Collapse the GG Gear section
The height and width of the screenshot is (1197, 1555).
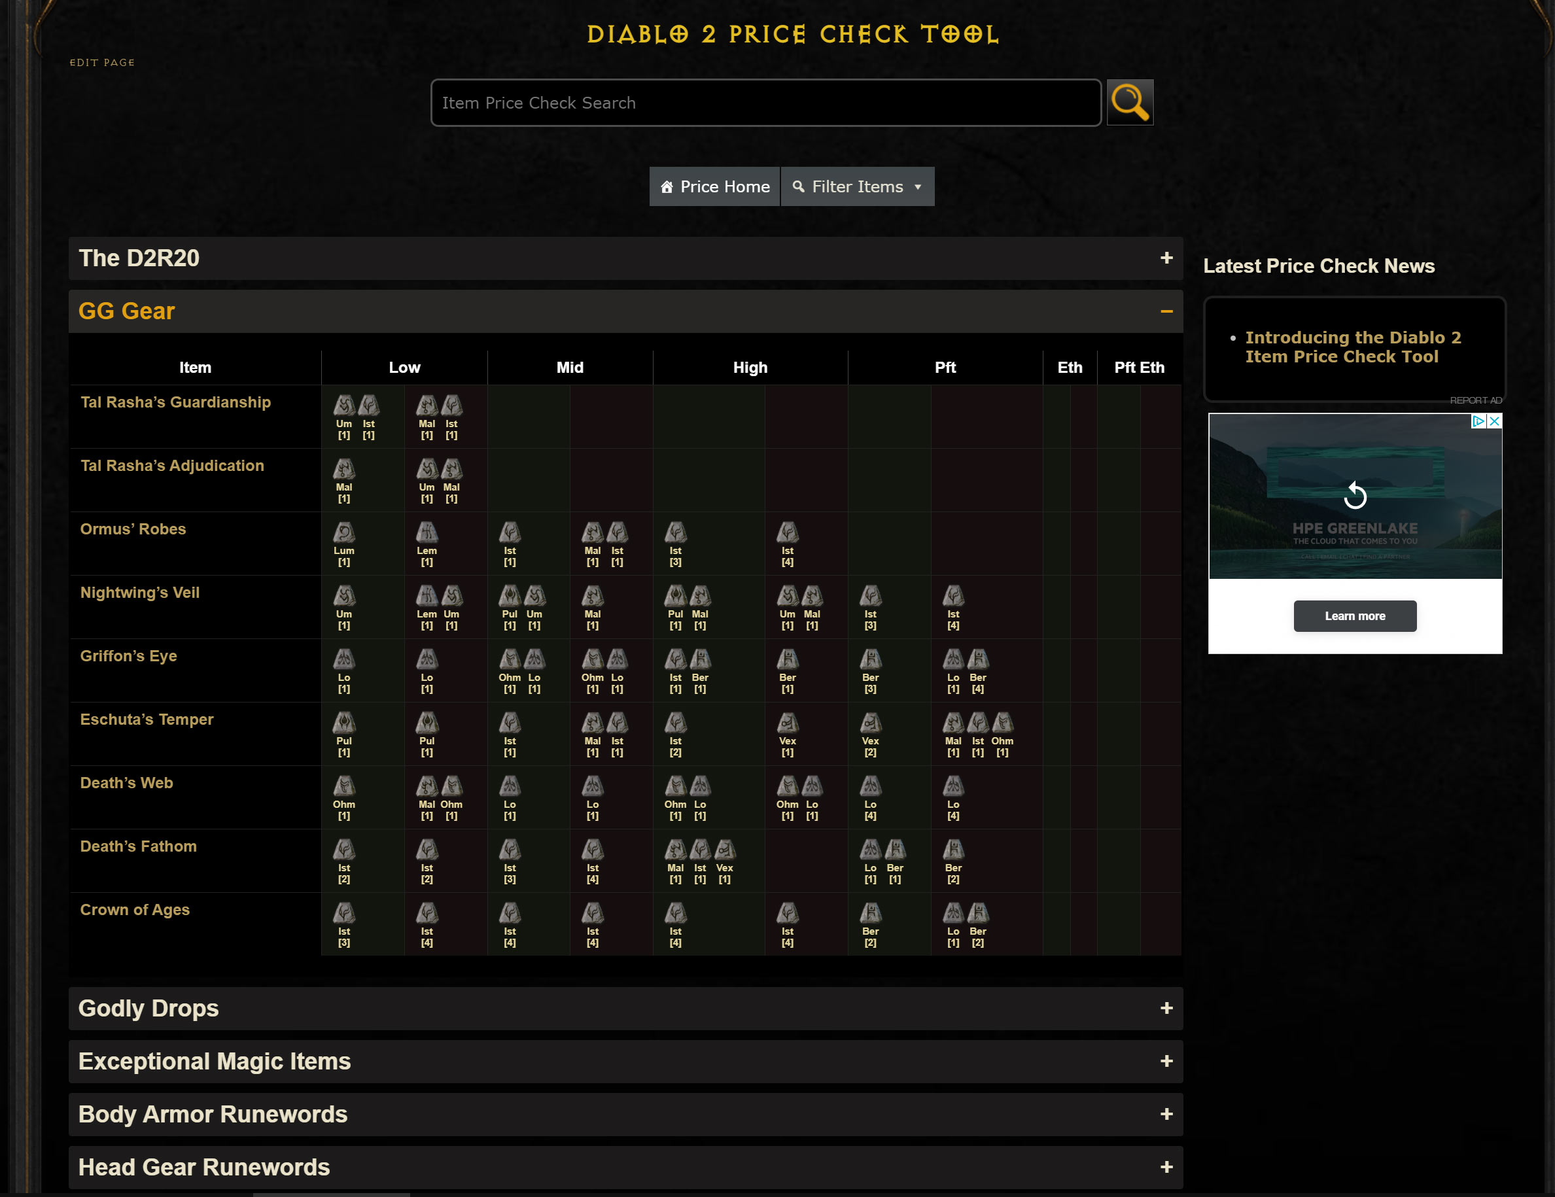point(1166,311)
